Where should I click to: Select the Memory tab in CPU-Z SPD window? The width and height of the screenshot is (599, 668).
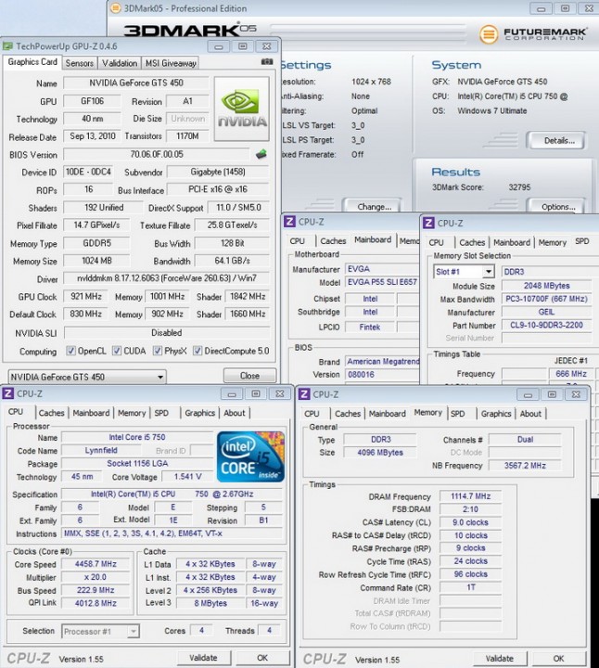(x=552, y=242)
